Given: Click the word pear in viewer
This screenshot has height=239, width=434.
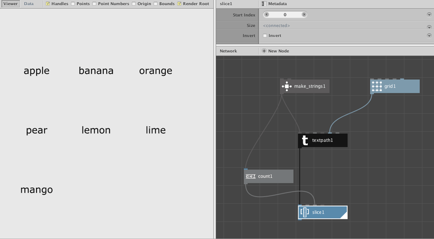Looking at the screenshot, I should [36, 131].
